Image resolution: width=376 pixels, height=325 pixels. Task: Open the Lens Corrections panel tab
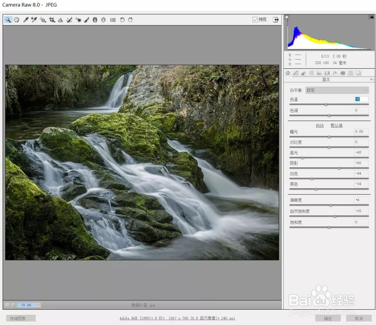click(x=327, y=73)
